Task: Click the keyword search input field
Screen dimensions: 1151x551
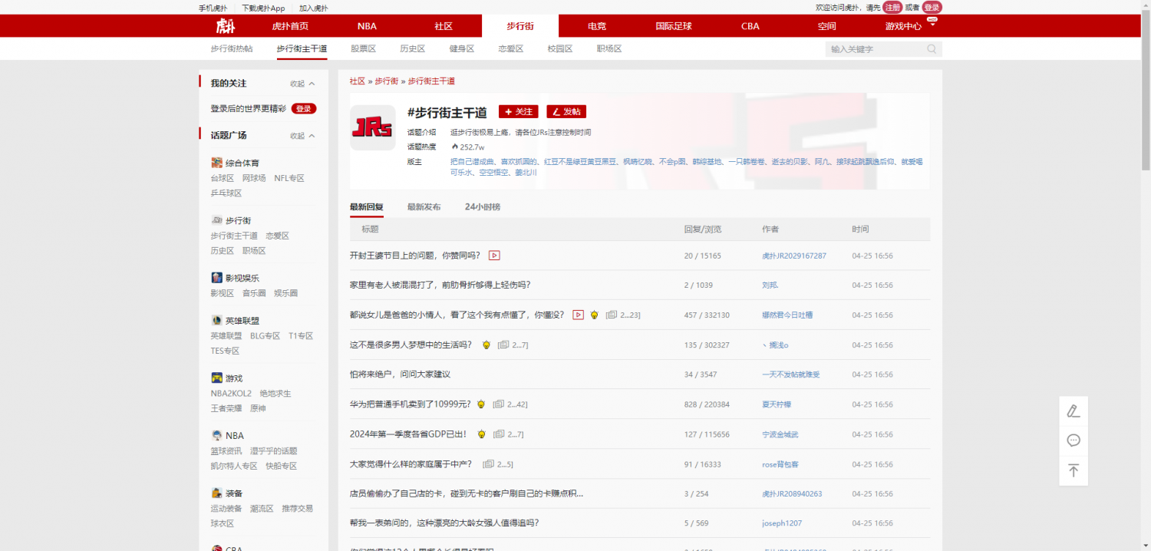Action: (875, 49)
